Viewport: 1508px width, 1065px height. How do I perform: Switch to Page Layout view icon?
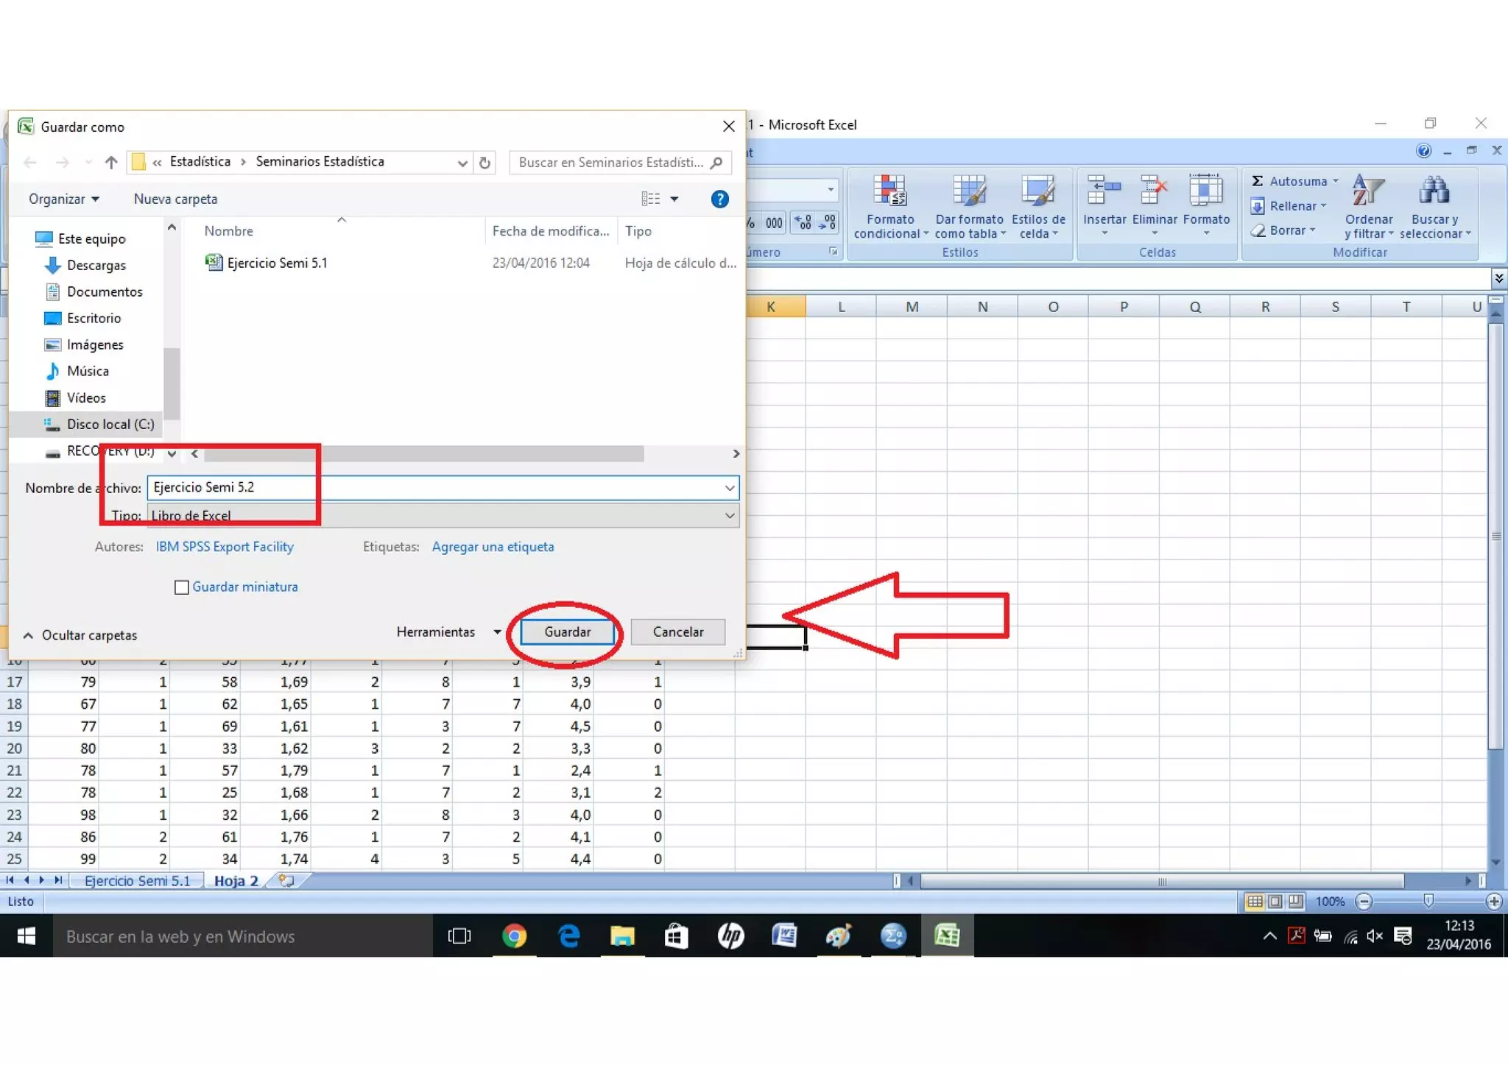click(x=1275, y=901)
